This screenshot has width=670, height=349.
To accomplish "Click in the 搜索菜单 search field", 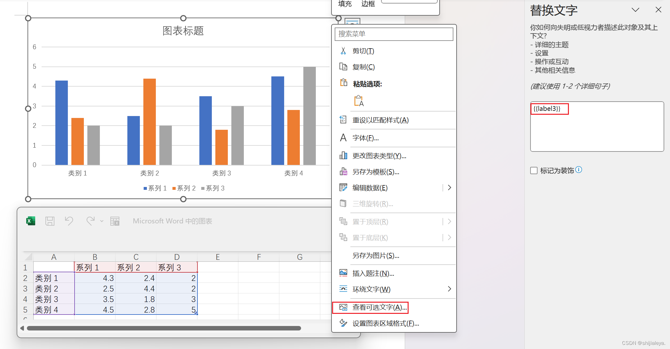I will pyautogui.click(x=394, y=34).
